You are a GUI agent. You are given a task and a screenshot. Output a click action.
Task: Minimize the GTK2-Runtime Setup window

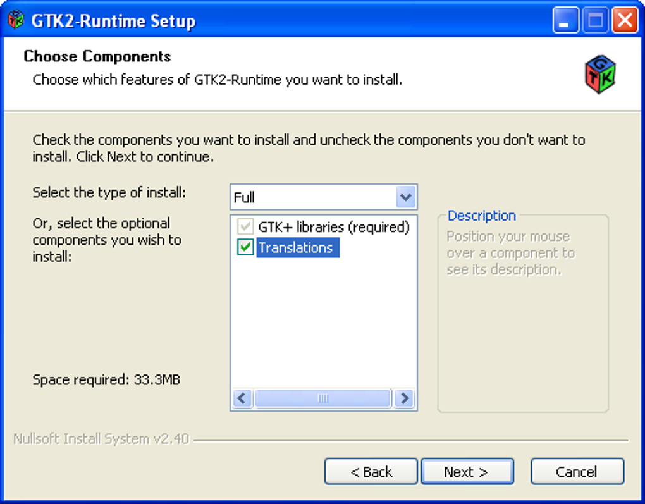point(565,21)
